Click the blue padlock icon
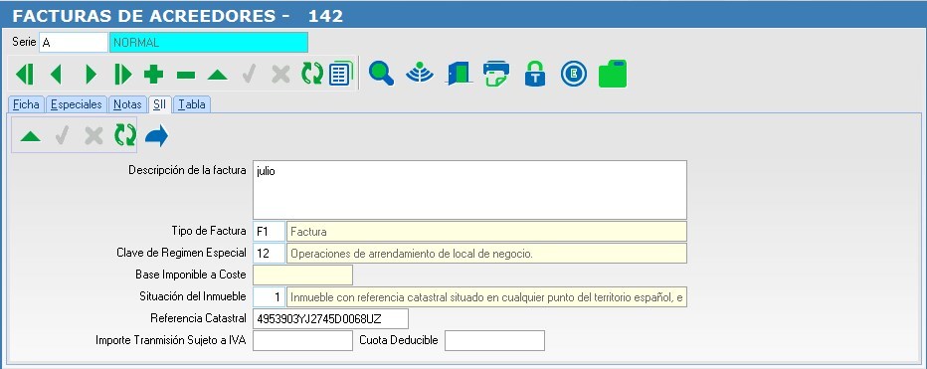927x369 pixels. pos(535,74)
